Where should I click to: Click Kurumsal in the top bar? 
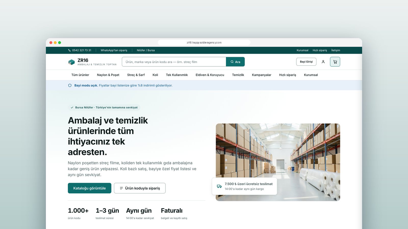[302, 50]
